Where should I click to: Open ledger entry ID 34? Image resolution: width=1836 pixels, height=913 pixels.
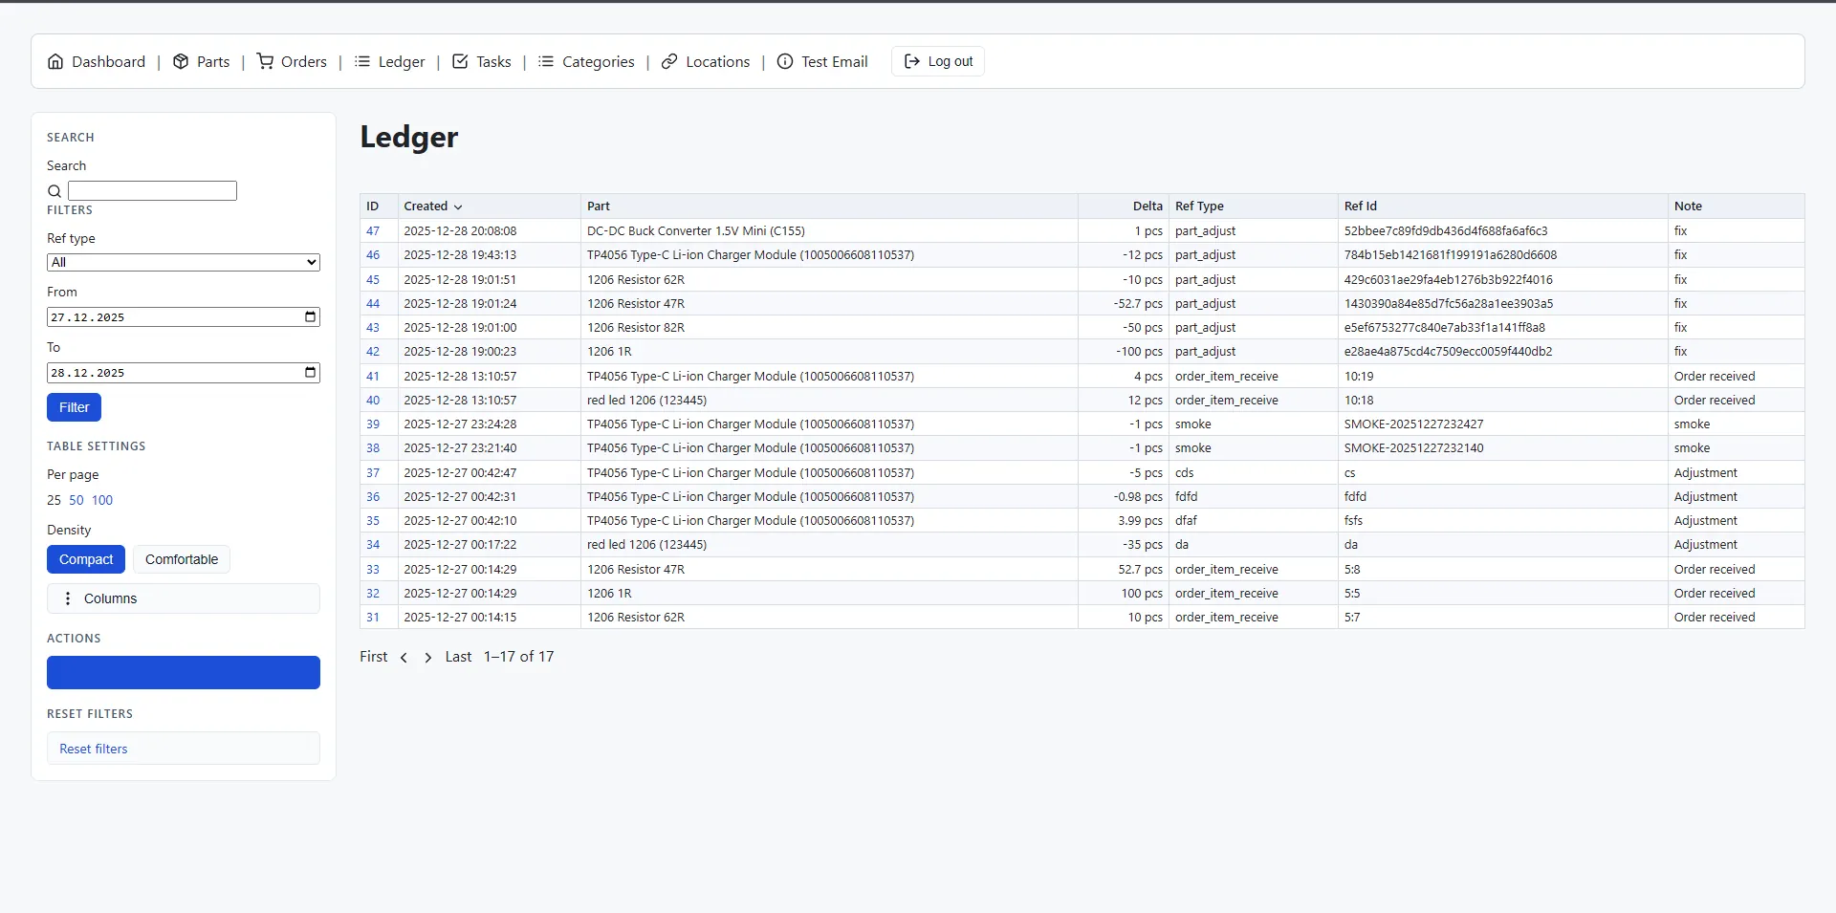tap(373, 544)
